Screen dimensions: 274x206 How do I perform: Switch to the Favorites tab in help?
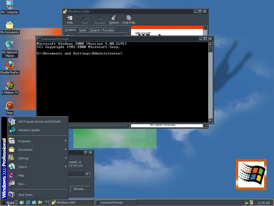coord(109,30)
